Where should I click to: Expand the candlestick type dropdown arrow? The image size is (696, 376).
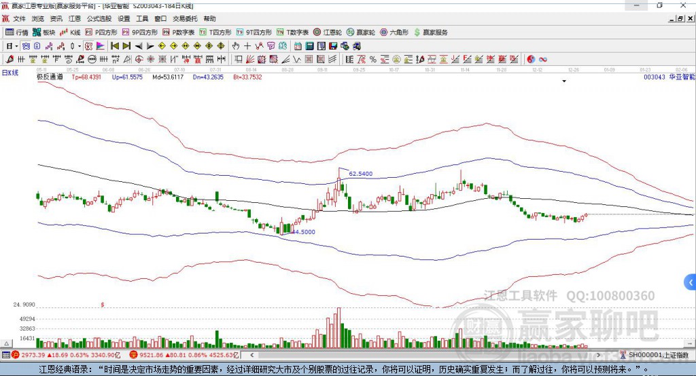pos(80,45)
